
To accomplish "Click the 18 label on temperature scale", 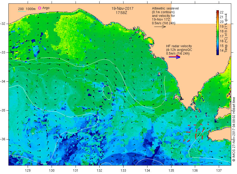I will pyautogui.click(x=221, y=31).
